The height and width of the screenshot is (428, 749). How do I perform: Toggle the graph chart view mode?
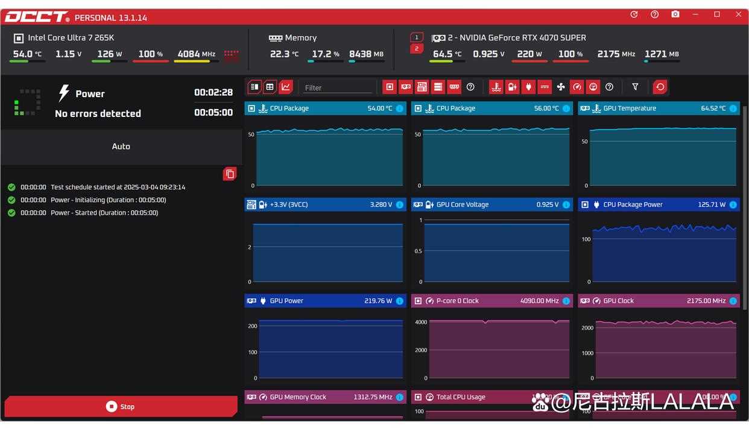[285, 87]
